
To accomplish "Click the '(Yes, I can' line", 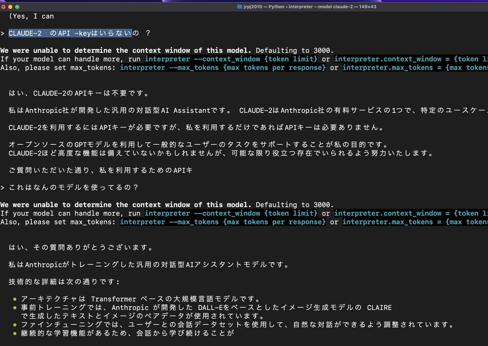I will [x=31, y=16].
